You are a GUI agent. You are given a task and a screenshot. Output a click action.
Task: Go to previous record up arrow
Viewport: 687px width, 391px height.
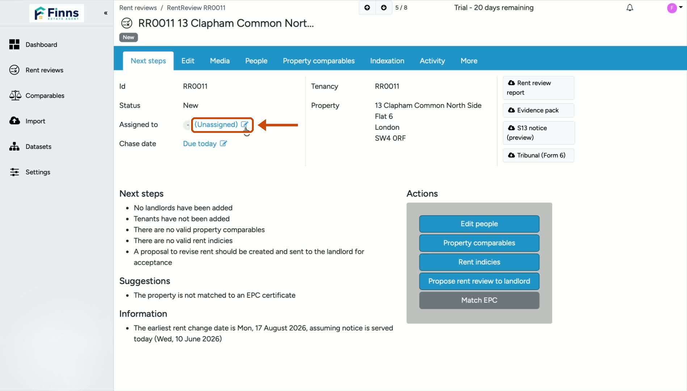[x=367, y=8]
